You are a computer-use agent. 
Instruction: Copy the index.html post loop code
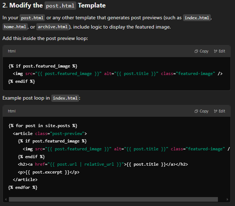(202, 111)
